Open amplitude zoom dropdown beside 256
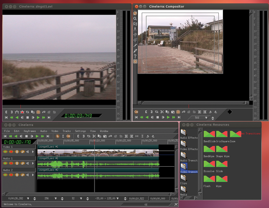The image size is (269, 208). coord(56,199)
